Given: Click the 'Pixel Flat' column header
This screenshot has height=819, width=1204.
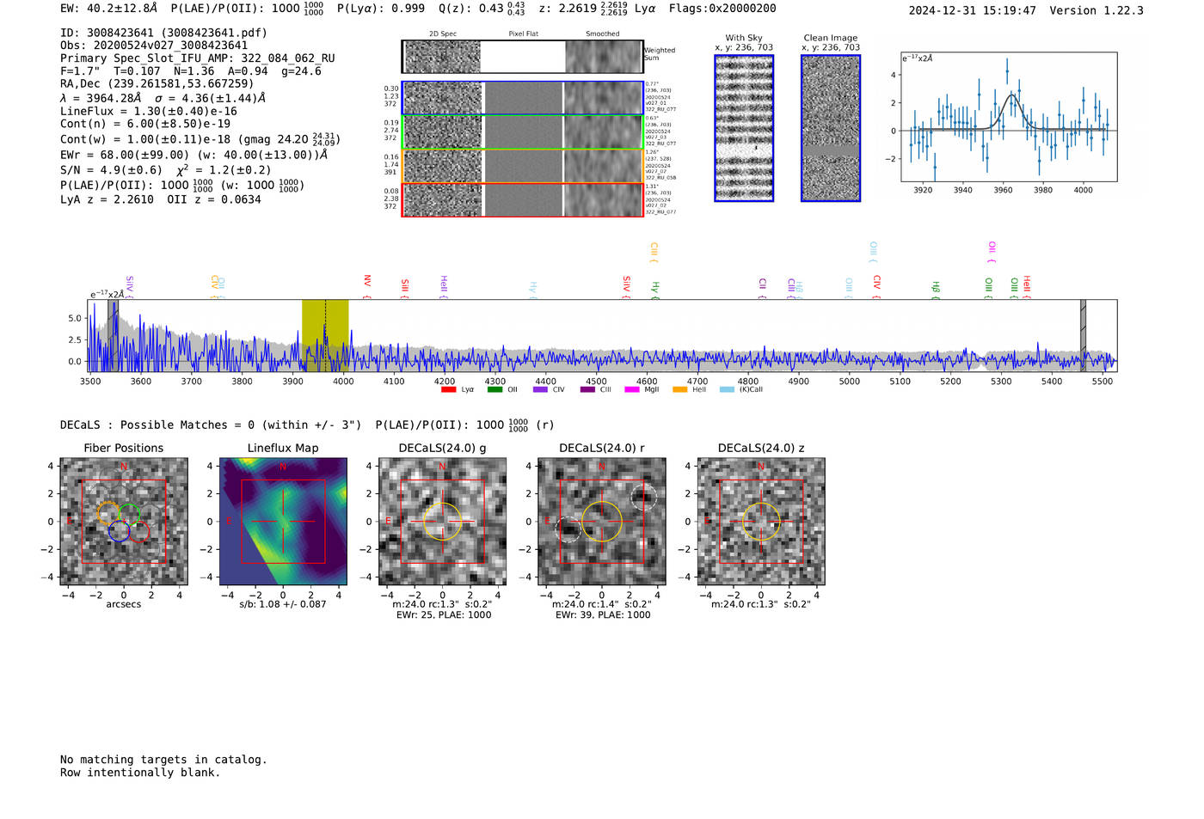Looking at the screenshot, I should pos(523,34).
